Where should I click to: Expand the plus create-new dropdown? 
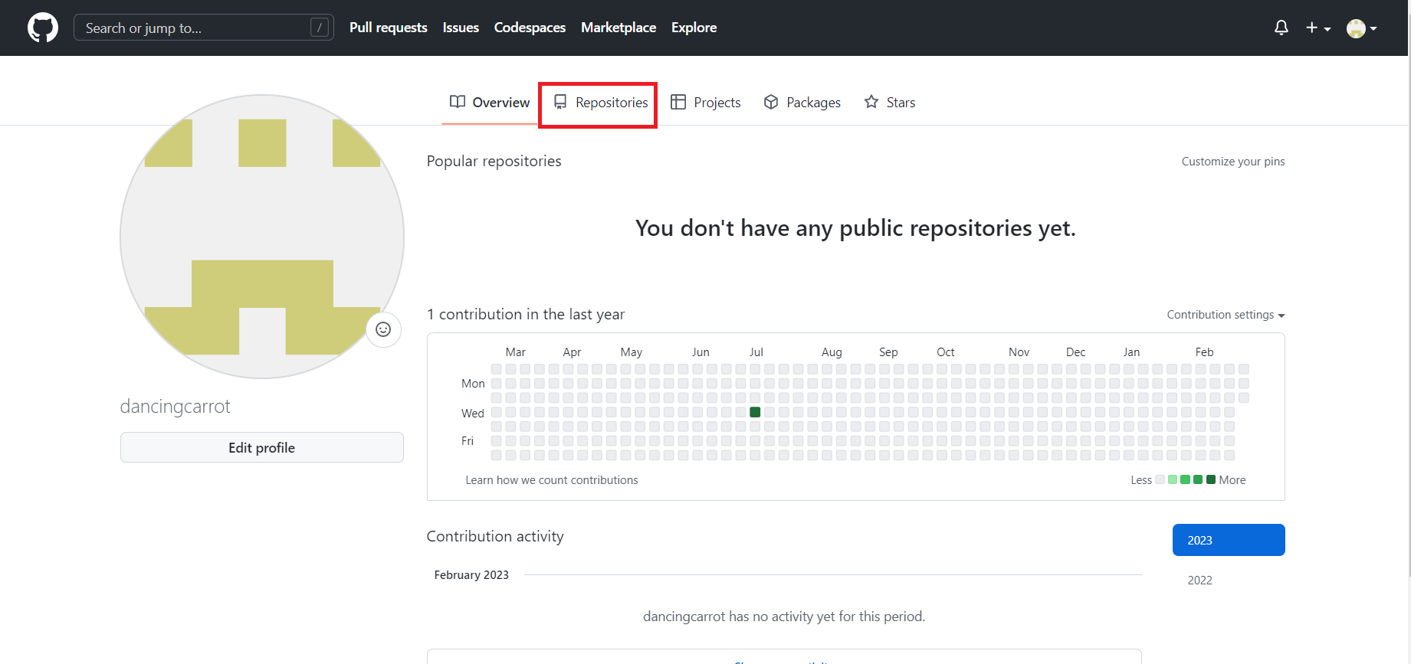1317,28
